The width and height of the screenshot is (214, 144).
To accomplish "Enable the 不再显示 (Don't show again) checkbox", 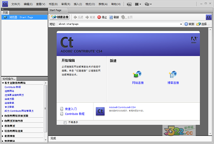I will [65, 122].
